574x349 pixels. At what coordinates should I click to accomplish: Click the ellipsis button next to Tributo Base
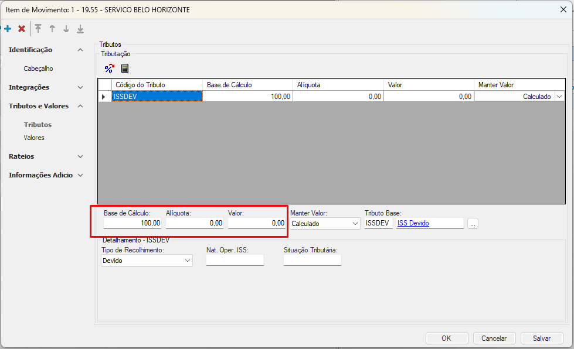[473, 223]
